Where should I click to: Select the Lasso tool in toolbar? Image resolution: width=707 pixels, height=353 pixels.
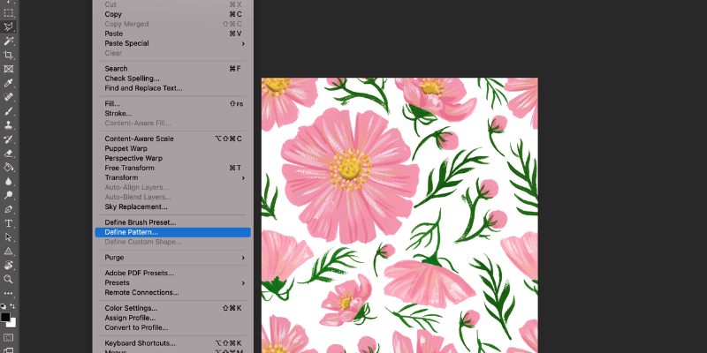tap(8, 27)
